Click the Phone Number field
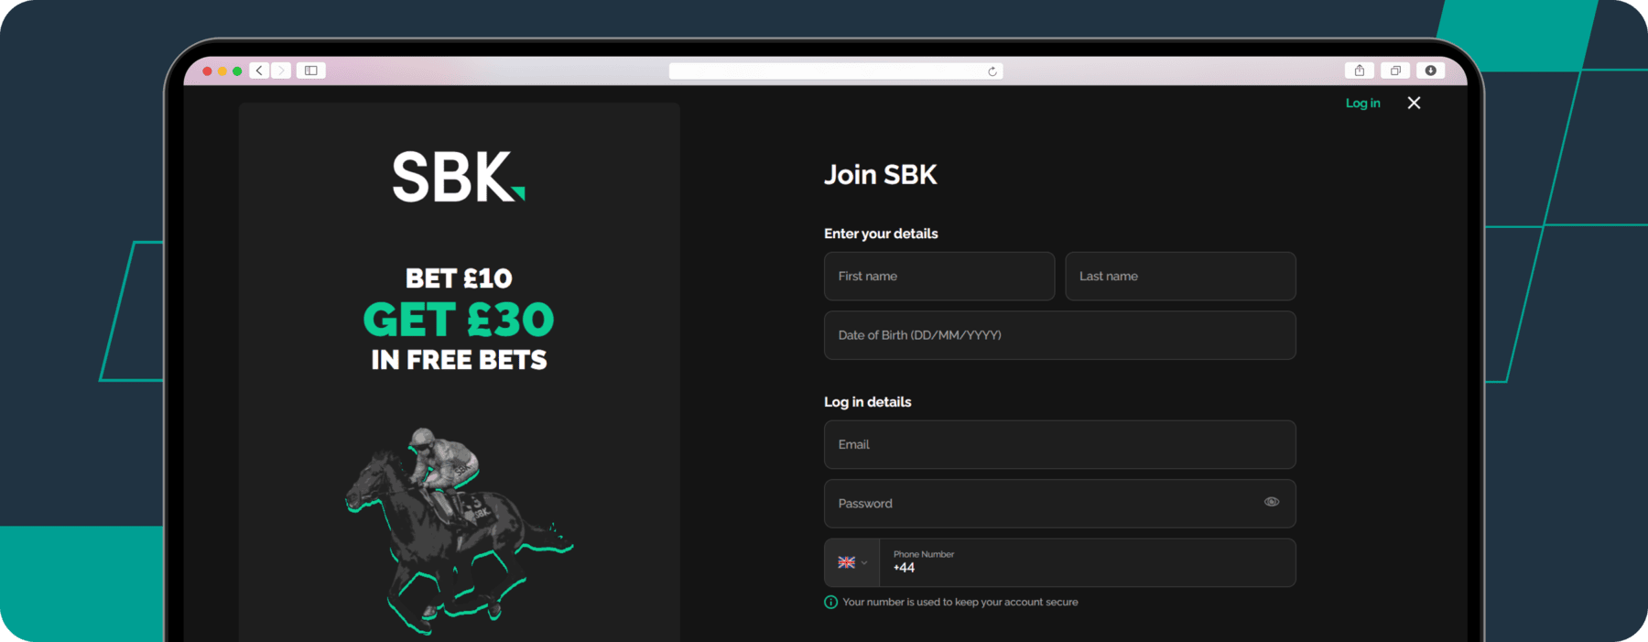The height and width of the screenshot is (642, 1648). (1088, 562)
